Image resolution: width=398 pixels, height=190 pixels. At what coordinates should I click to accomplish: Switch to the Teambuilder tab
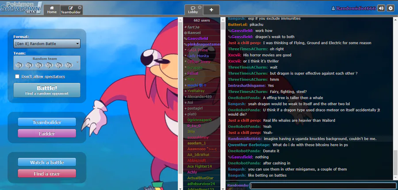(71, 10)
